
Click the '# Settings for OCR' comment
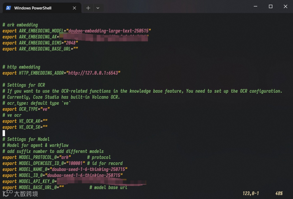pyautogui.click(x=24, y=85)
